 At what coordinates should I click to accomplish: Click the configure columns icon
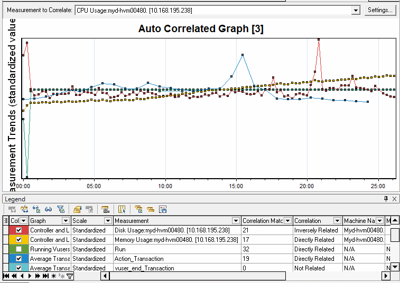pos(122,209)
